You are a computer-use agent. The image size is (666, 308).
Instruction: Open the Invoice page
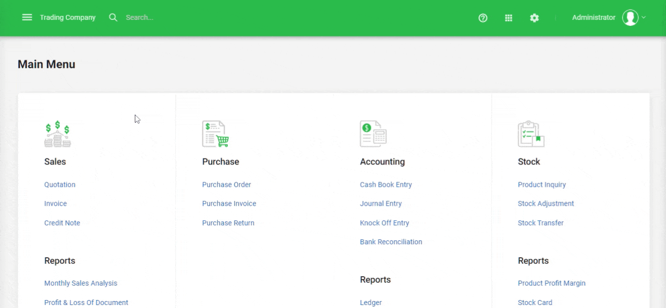pos(55,203)
